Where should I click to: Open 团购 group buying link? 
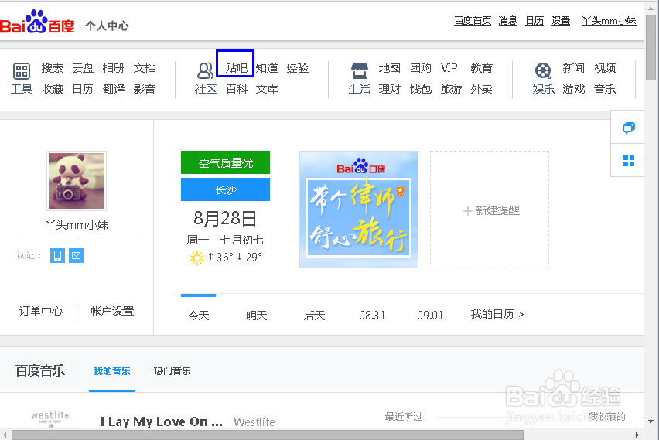[421, 68]
